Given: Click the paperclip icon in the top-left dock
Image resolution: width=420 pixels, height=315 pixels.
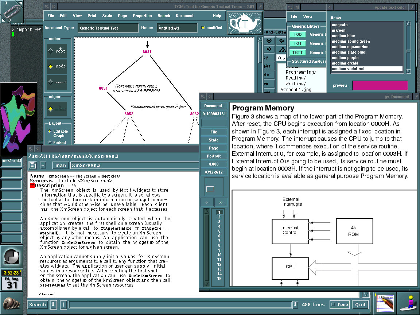Looking at the screenshot, I should [12, 11].
